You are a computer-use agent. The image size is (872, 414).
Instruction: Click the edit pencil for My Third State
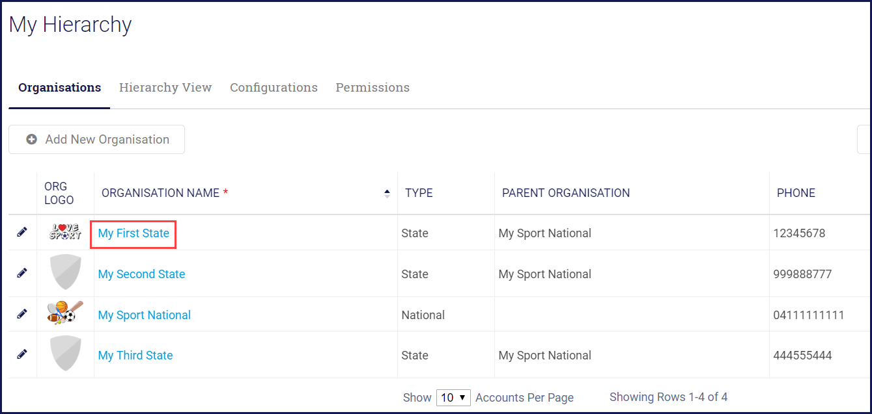tap(22, 354)
